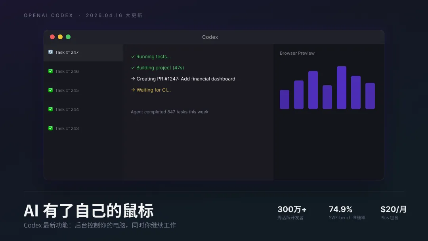Select the 'Waiting for CI...' status line

tap(151, 90)
